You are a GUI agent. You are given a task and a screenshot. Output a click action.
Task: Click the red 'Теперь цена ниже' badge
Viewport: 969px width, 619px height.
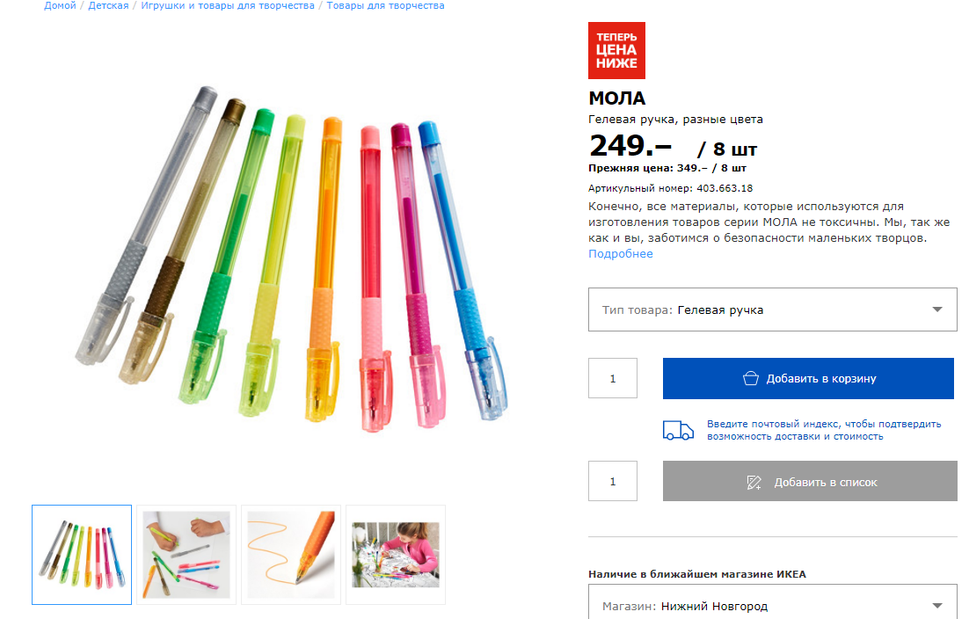(x=616, y=51)
